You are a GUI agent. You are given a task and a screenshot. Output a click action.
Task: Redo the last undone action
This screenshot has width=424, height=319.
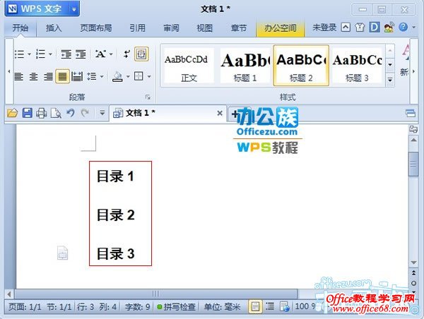85,113
